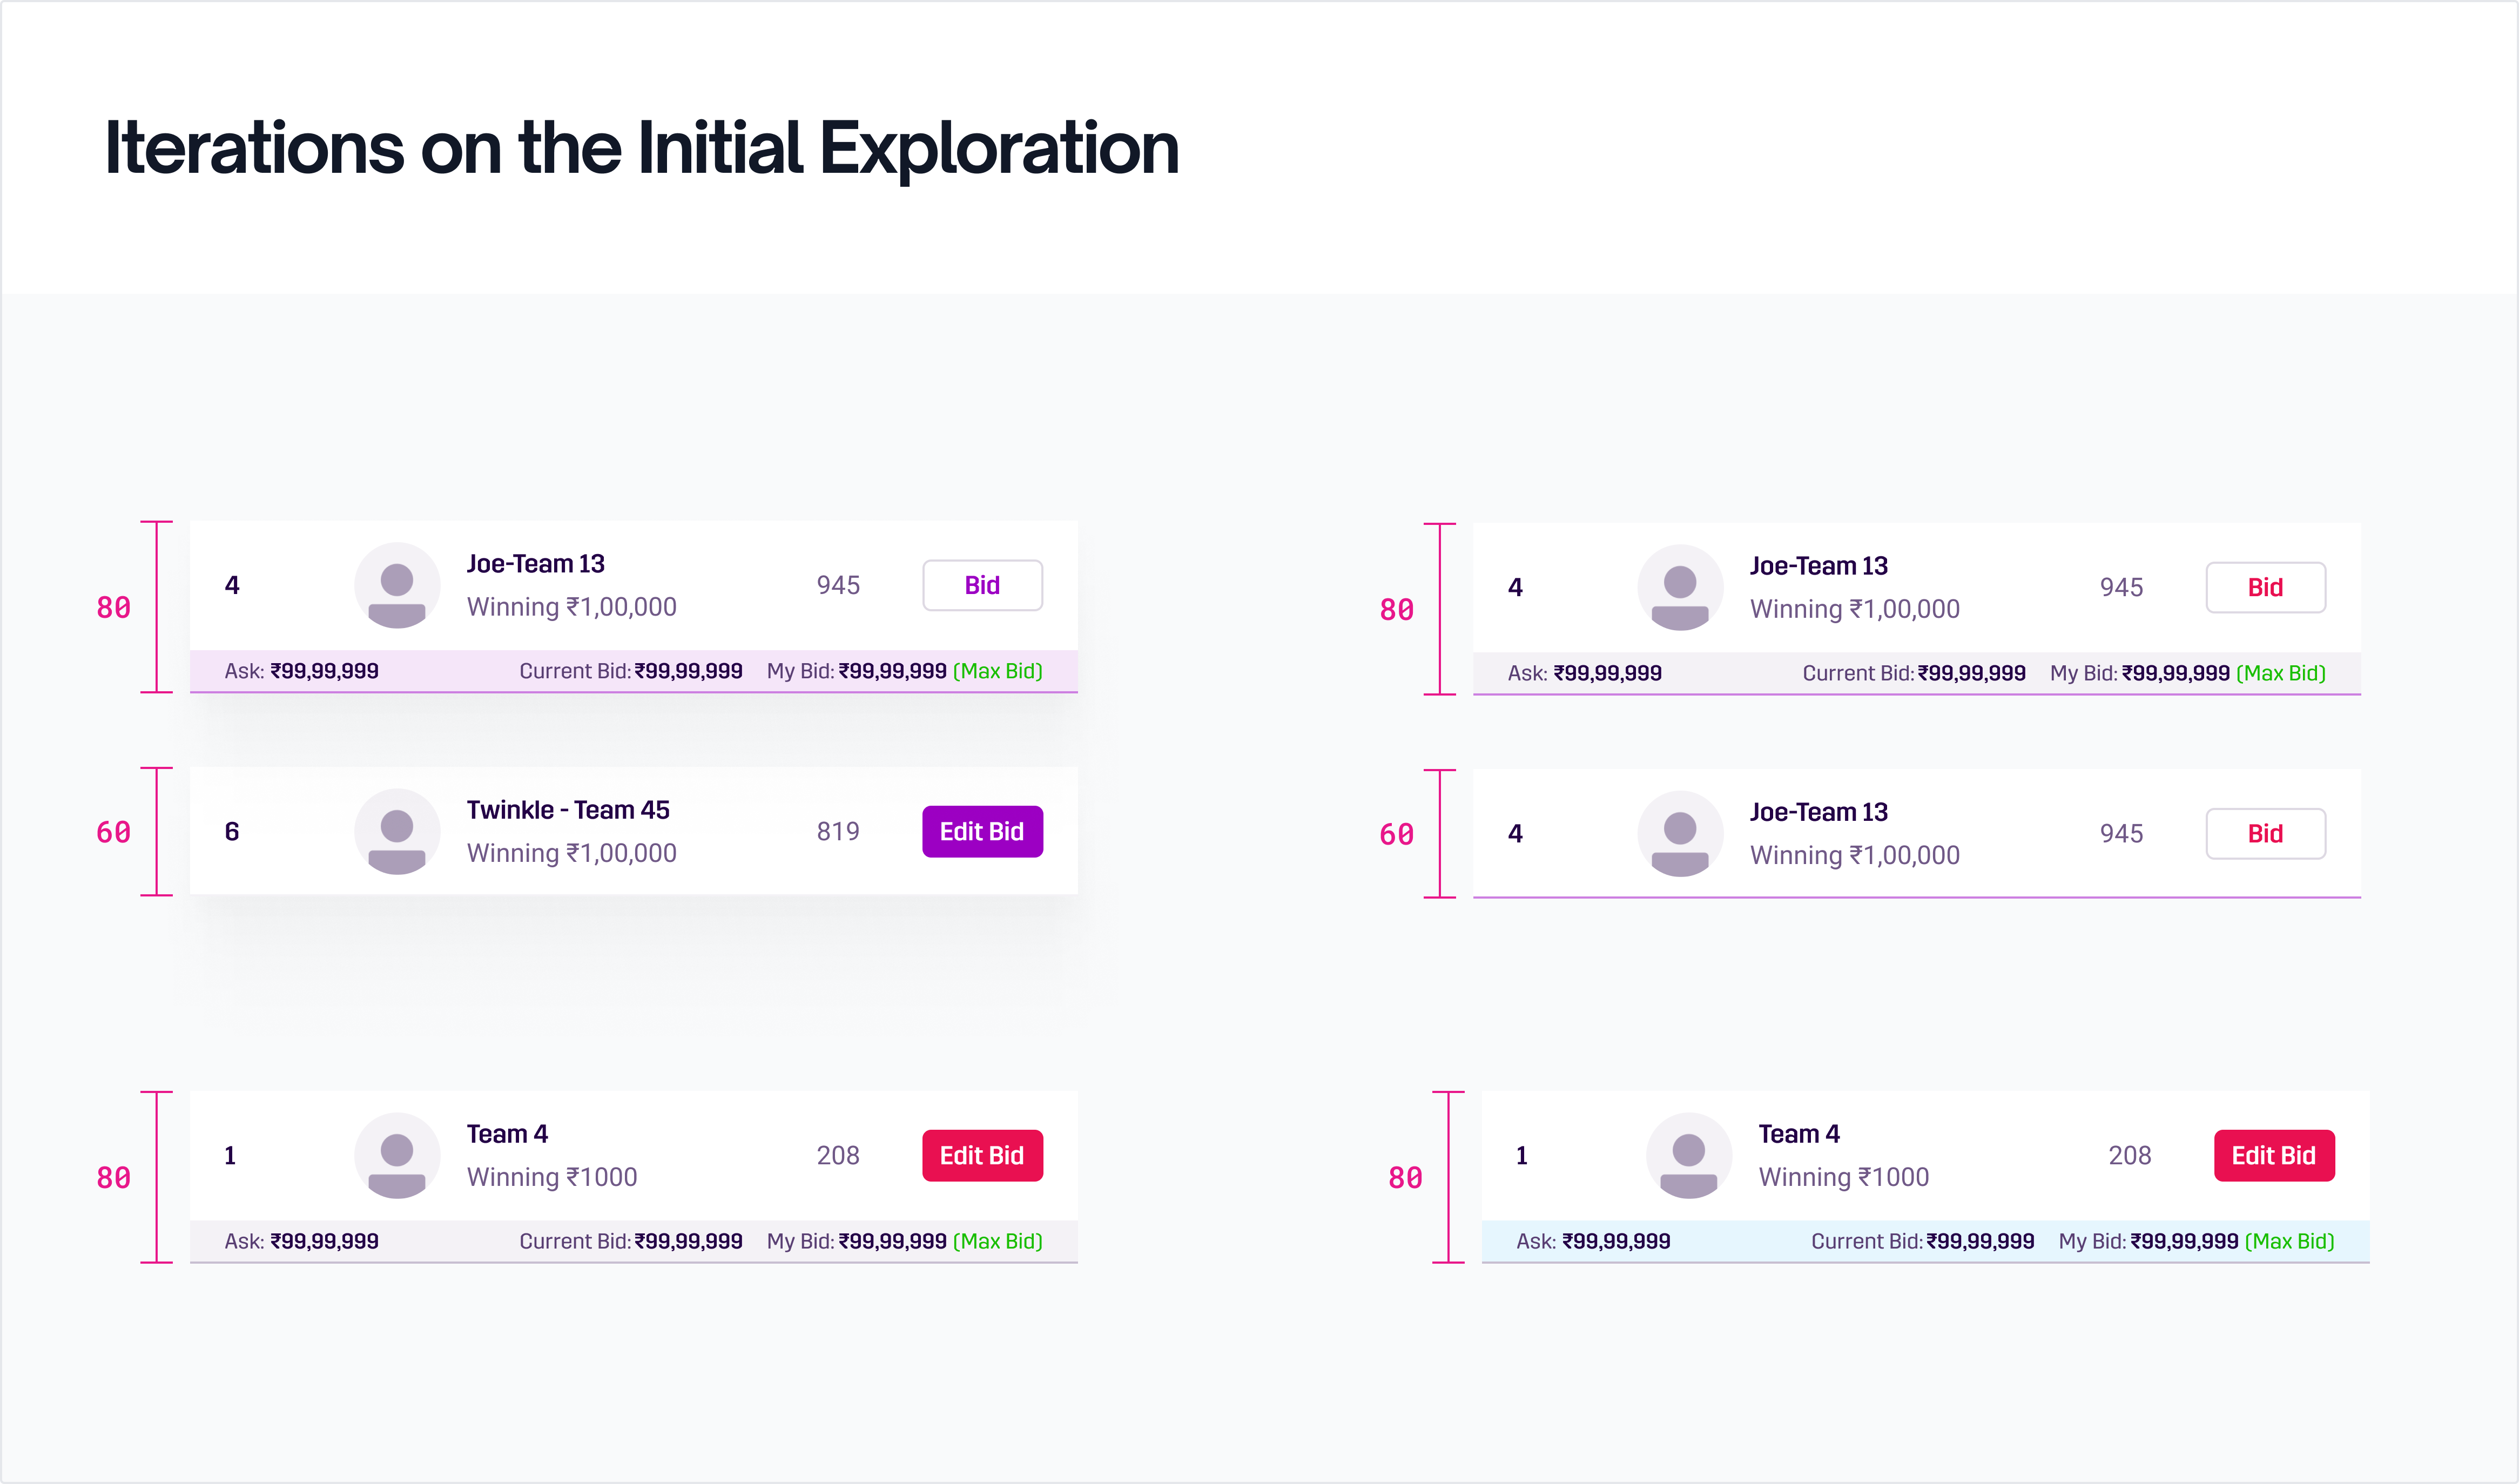Click the Iterations on the Initial Exploration heading
2519x1484 pixels.
pyautogui.click(x=642, y=148)
